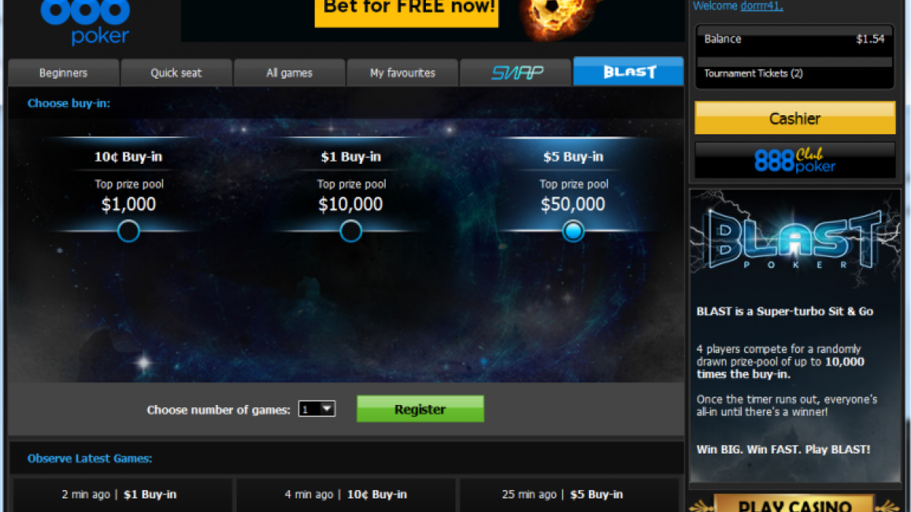Image resolution: width=911 pixels, height=512 pixels.
Task: Open the Cashier
Action: [795, 119]
